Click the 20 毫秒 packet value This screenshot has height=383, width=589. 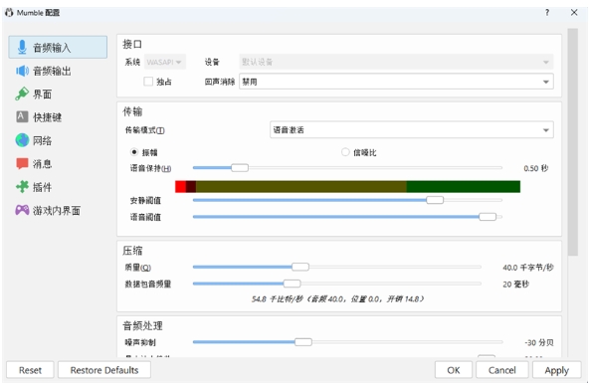[x=515, y=285]
